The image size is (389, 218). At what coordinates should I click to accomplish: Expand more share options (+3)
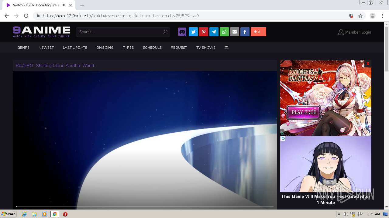pos(258,32)
